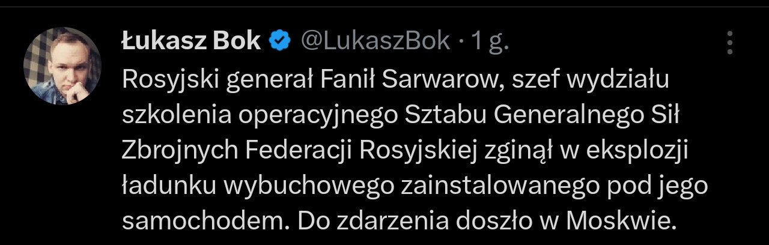The width and height of the screenshot is (769, 245).
Task: Click the blue verified badge
Action: (x=279, y=41)
